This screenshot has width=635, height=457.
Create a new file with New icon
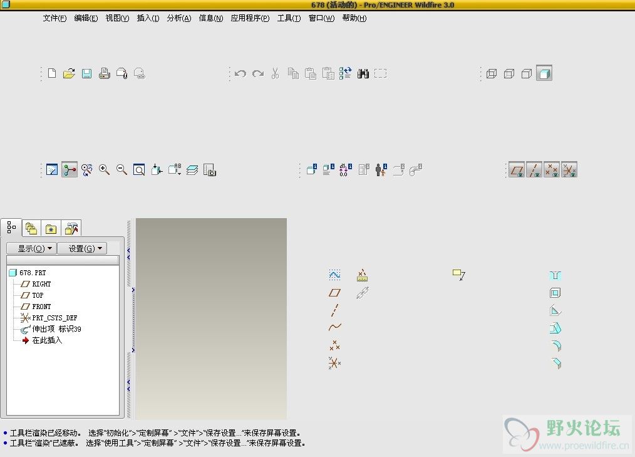tap(52, 73)
